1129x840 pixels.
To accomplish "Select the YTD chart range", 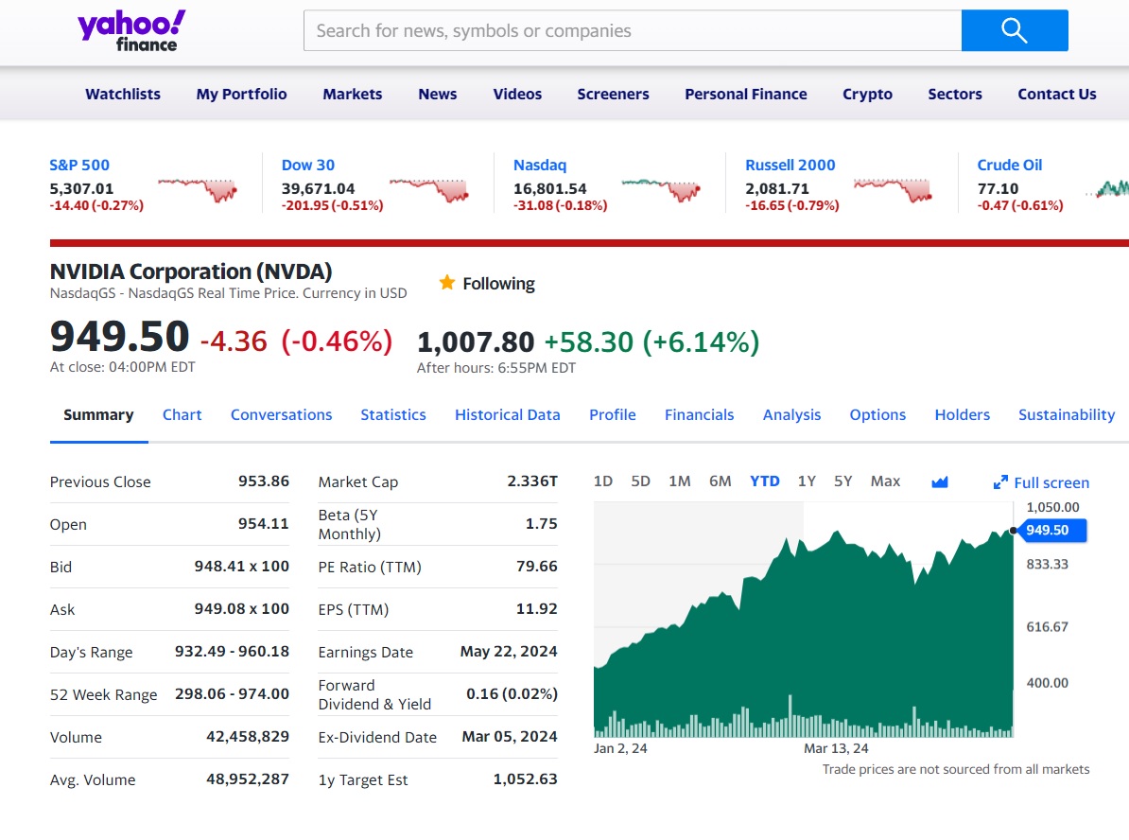I will 765,481.
